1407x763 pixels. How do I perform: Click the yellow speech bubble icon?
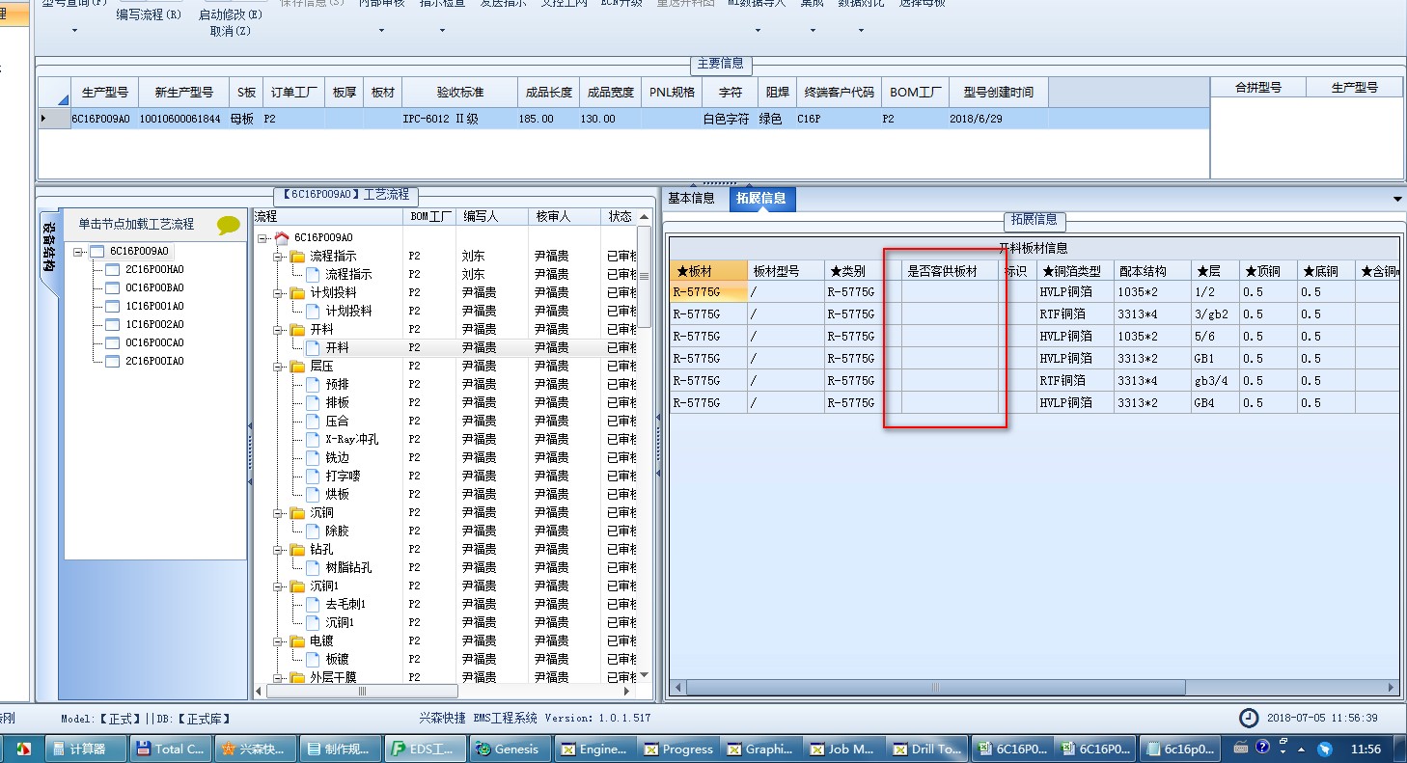coord(229,226)
